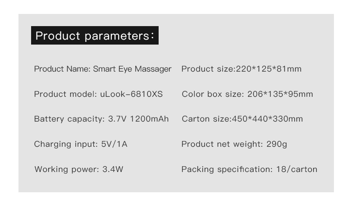
Task: Click the Battery capacity 3.7V 1200mAh text
Action: [101, 119]
